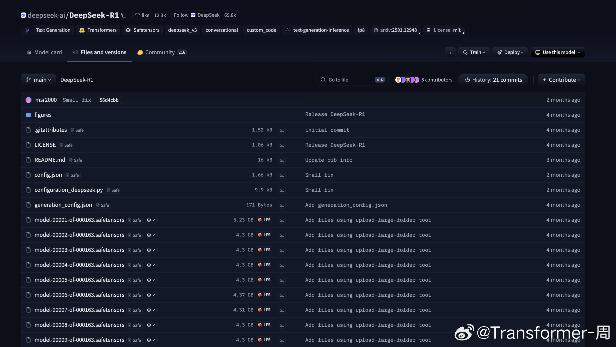Select the fp8 tag
The image size is (616, 347).
pos(361,30)
